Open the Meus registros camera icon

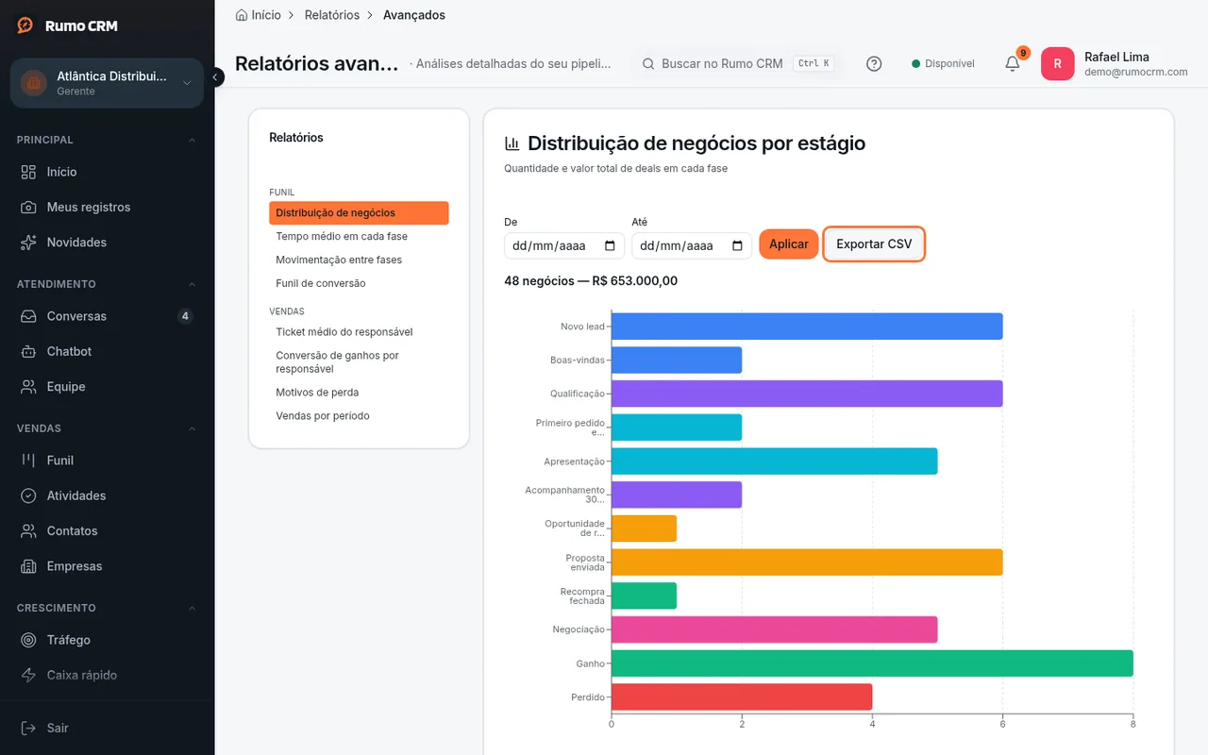[x=29, y=207]
